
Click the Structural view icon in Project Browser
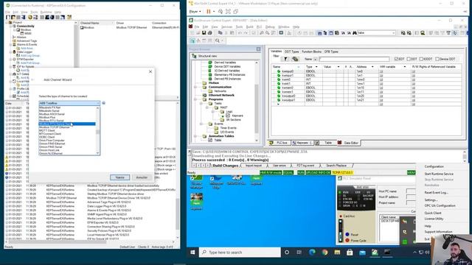click(x=194, y=56)
